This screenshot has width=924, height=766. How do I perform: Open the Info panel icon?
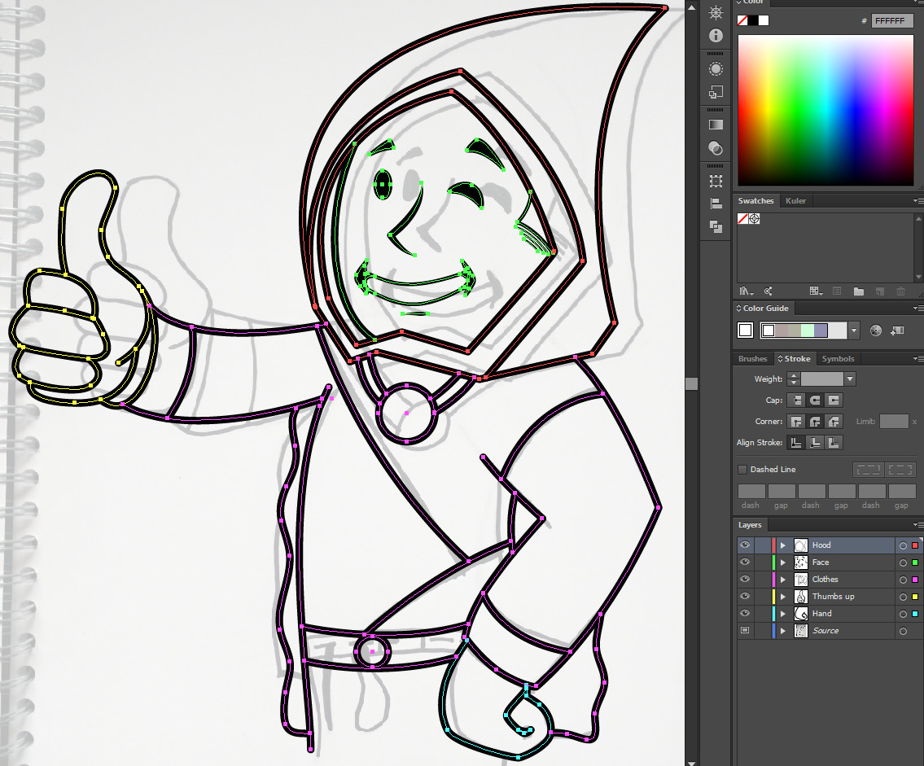click(x=715, y=35)
